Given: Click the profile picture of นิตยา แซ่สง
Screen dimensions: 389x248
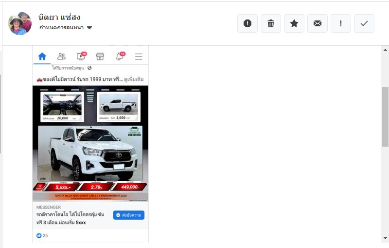Looking at the screenshot, I should coord(20,23).
